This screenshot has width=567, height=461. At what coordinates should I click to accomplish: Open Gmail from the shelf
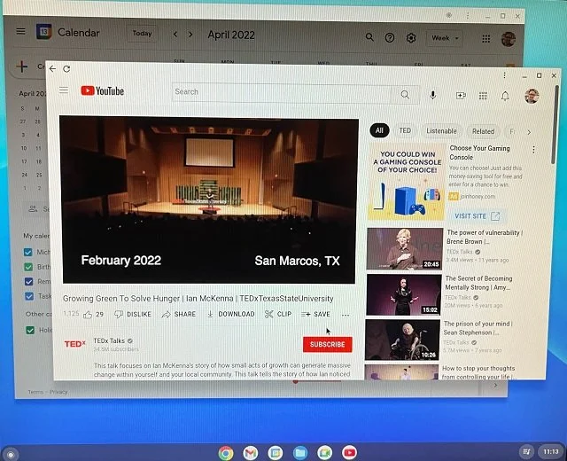pos(250,452)
